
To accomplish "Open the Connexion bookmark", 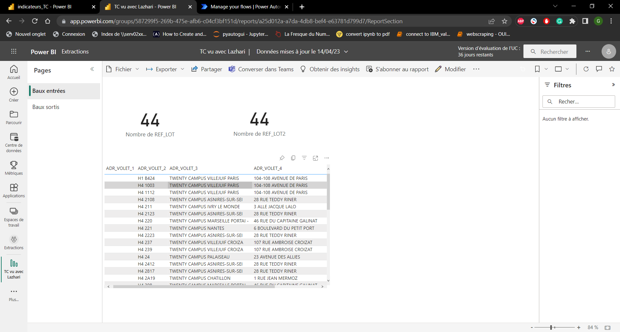I will coord(69,34).
